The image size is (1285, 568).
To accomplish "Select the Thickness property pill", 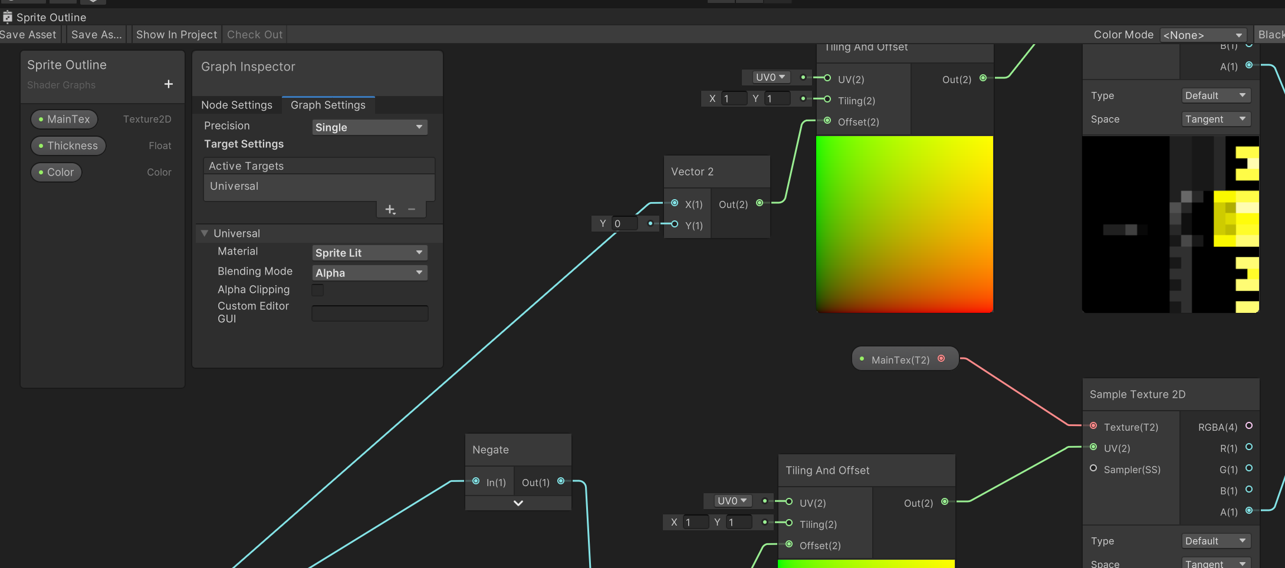I will (68, 146).
